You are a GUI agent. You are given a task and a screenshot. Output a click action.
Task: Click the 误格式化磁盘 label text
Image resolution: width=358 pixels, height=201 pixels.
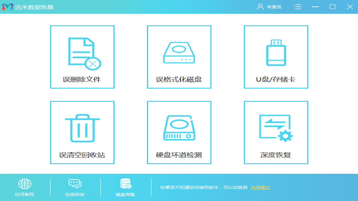point(179,79)
